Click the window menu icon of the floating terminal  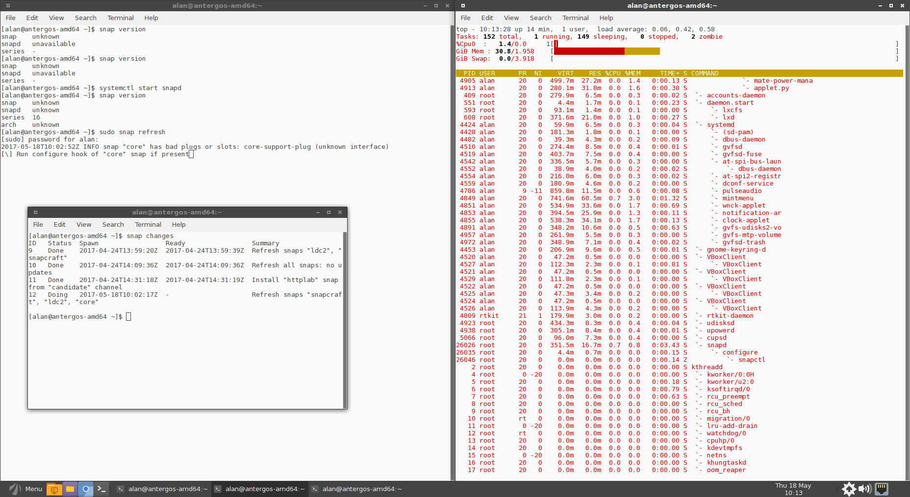[35, 212]
